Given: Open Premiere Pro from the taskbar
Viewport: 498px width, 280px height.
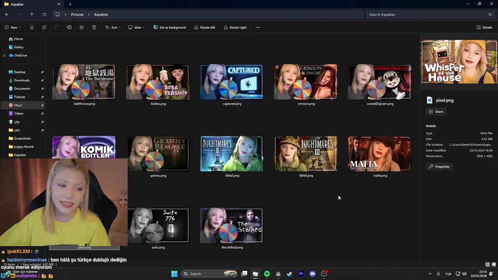Looking at the screenshot, I should coord(301,274).
